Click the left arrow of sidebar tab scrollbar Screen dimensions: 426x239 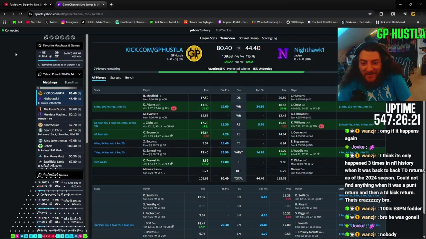(x=38, y=88)
